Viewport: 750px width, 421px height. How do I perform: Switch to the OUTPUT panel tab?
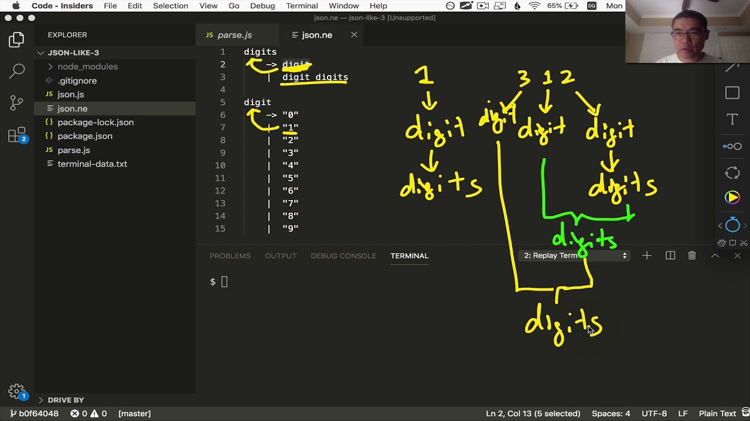[x=280, y=256]
